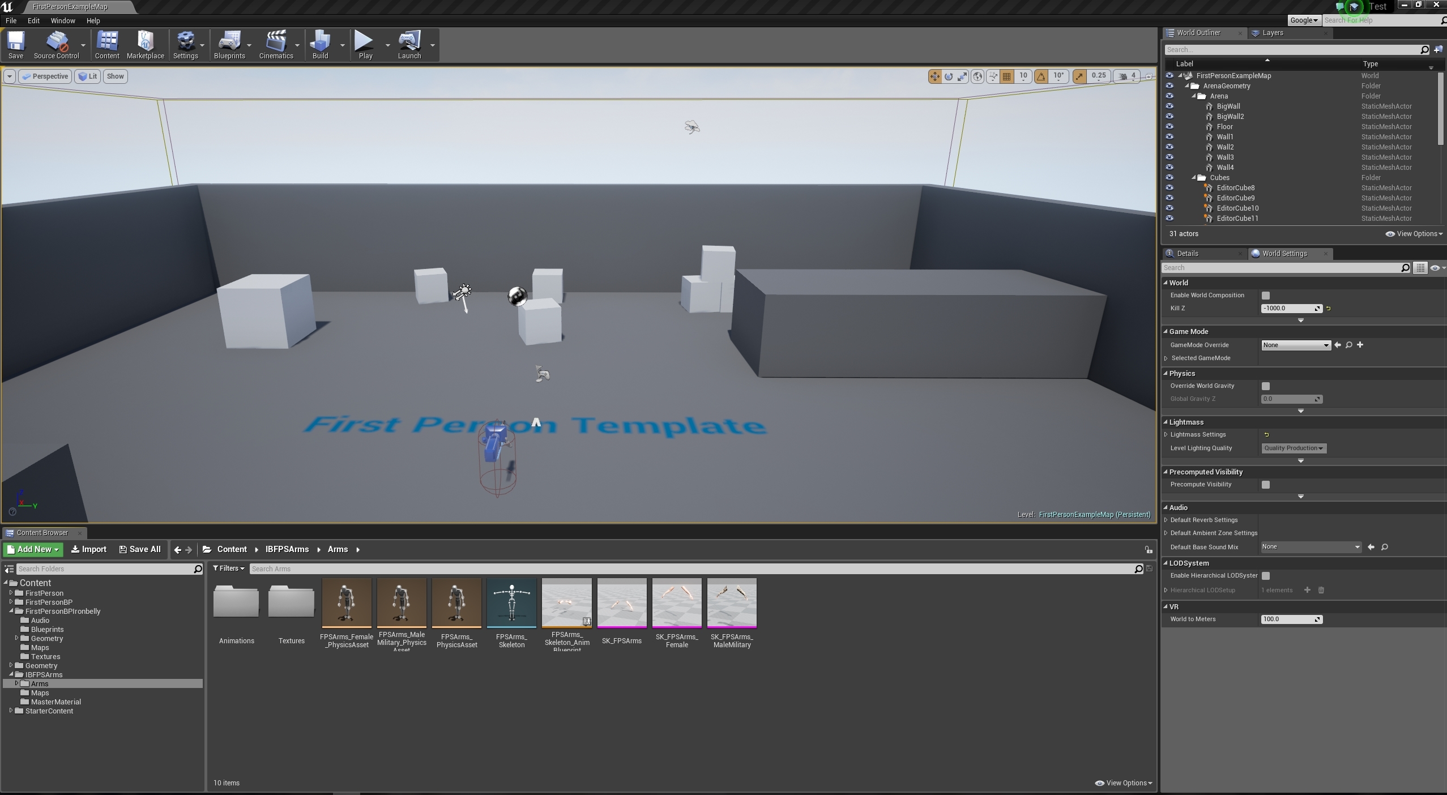
Task: Toggle surface snapping icon in viewport
Action: point(992,76)
